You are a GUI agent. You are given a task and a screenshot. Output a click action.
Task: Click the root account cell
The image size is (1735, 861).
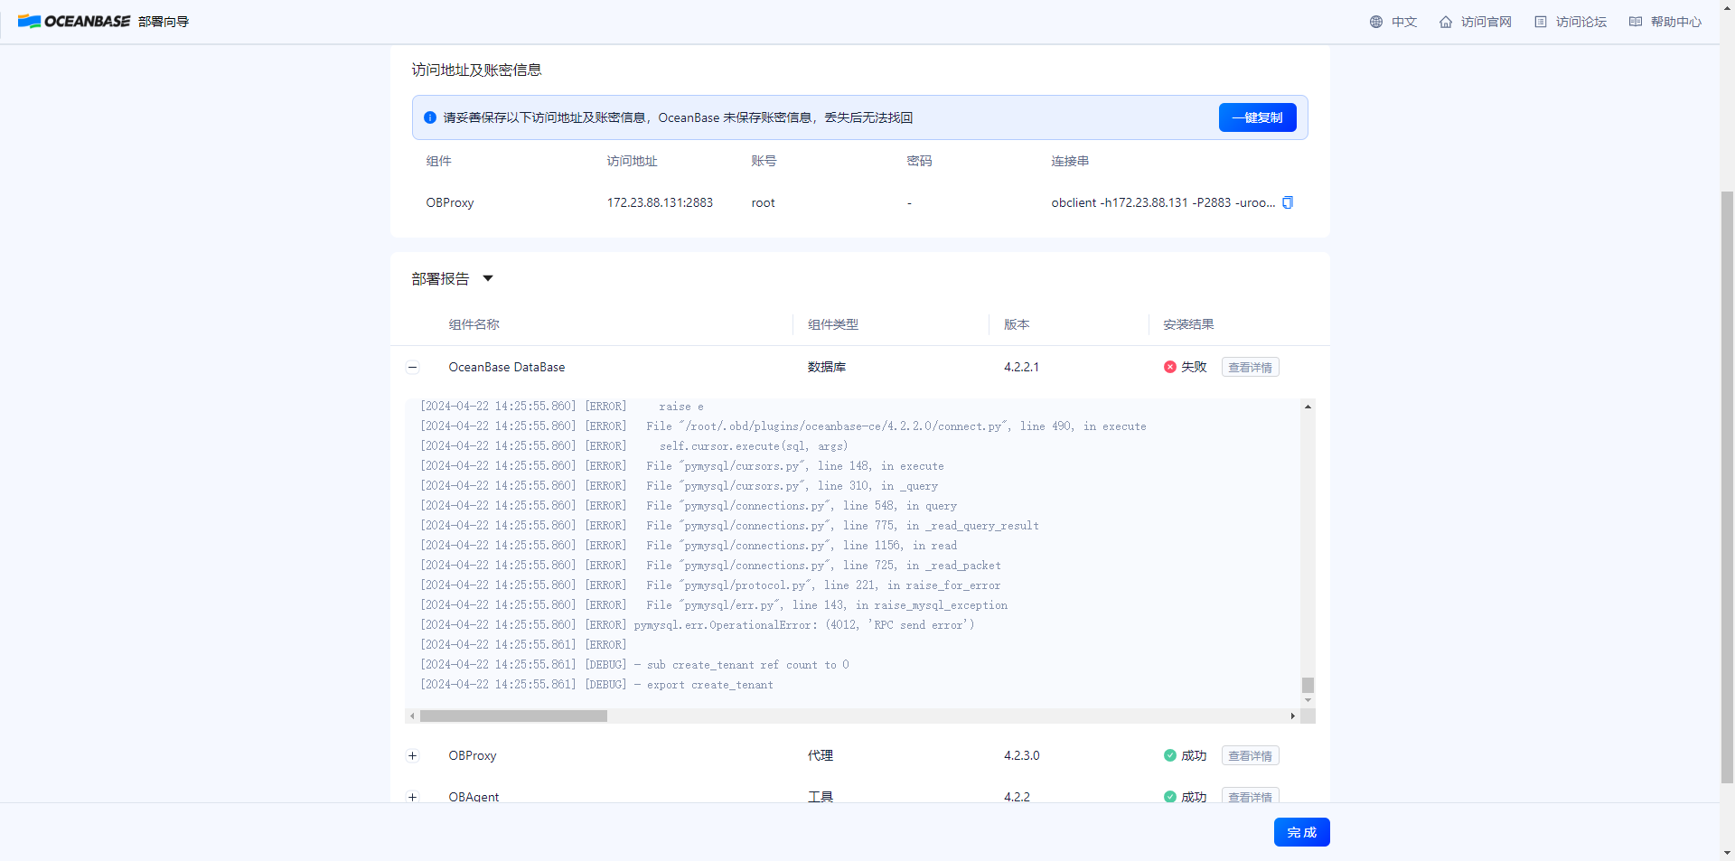tap(763, 202)
